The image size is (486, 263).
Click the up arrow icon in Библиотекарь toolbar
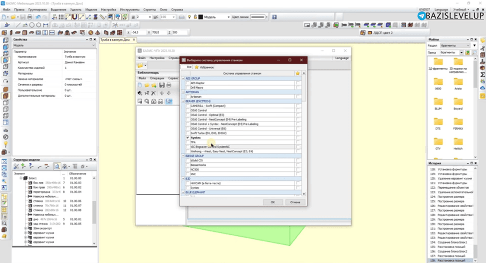tap(162, 93)
